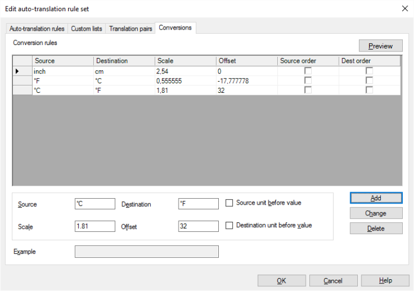Open the Custom lists tab
The width and height of the screenshot is (414, 291).
[x=86, y=28]
